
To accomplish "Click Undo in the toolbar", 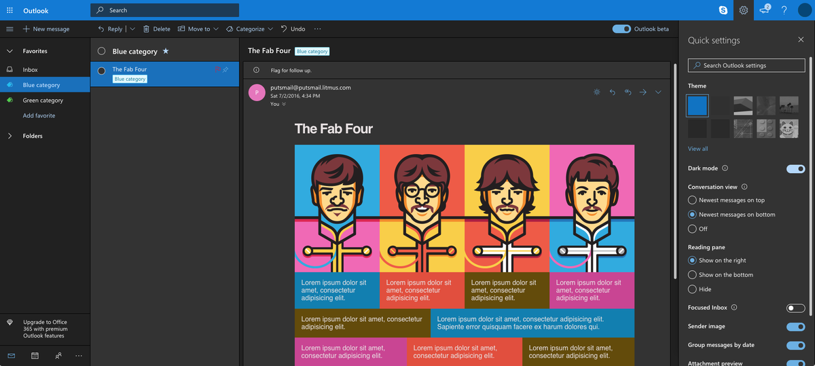I will coord(293,29).
